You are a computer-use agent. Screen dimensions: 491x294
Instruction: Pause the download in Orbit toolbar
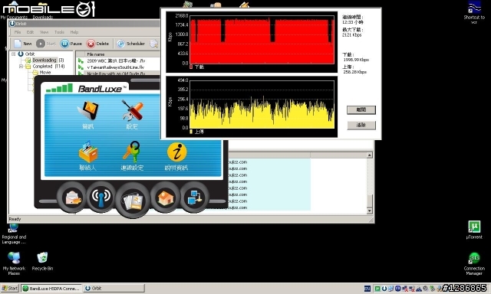71,44
